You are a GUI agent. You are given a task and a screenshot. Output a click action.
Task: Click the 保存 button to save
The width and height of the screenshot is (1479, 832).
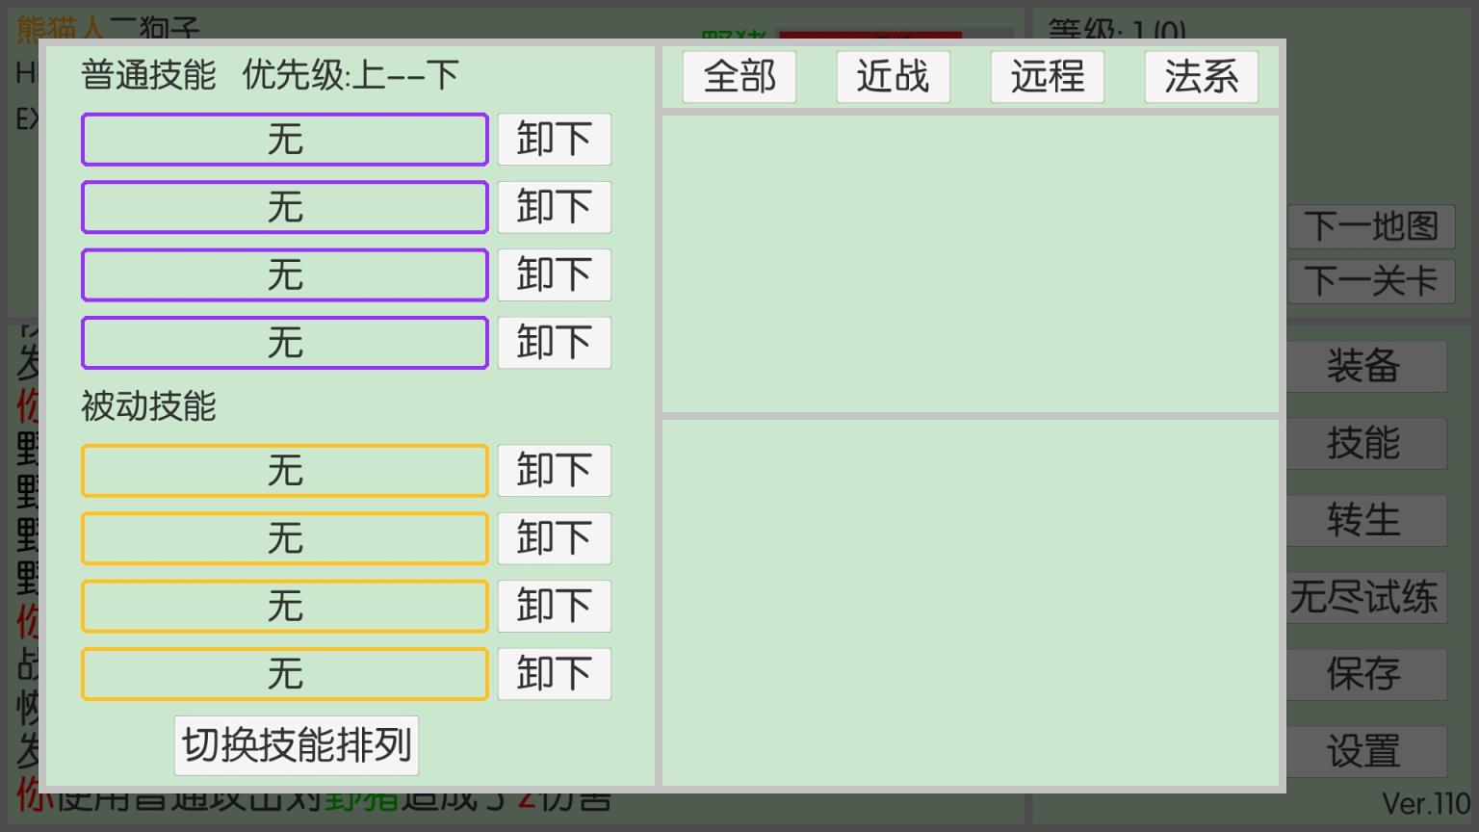pos(1367,674)
